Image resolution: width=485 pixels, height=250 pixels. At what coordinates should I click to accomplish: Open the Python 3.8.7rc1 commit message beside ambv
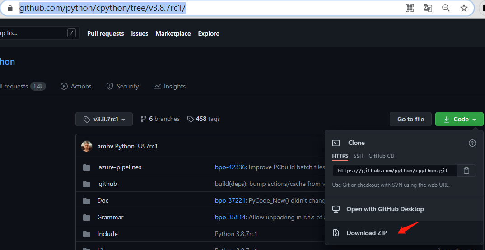(136, 146)
